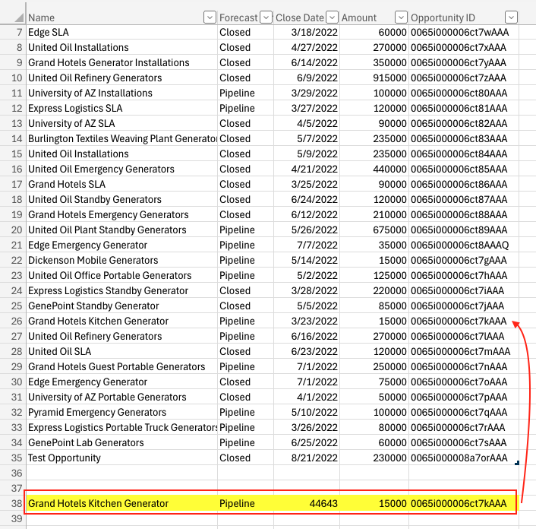This screenshot has width=536, height=529.
Task: Click close date 6/14/2022
Action: (x=307, y=62)
